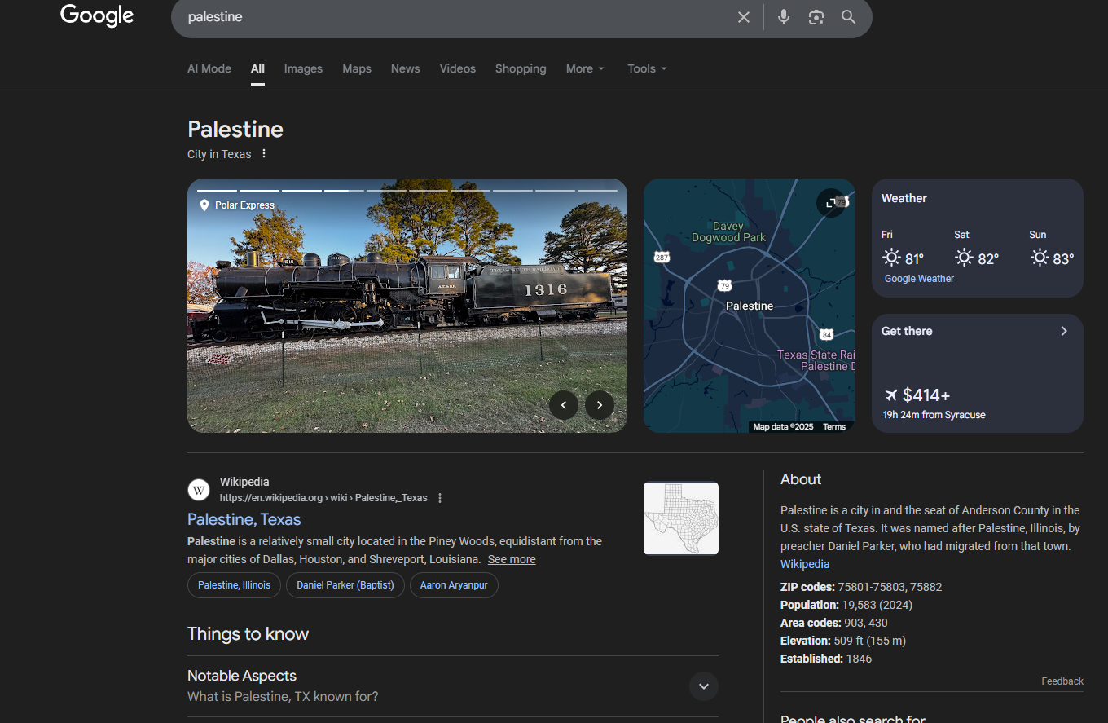This screenshot has width=1108, height=723.
Task: Click the magnifying glass search icon
Action: (848, 17)
